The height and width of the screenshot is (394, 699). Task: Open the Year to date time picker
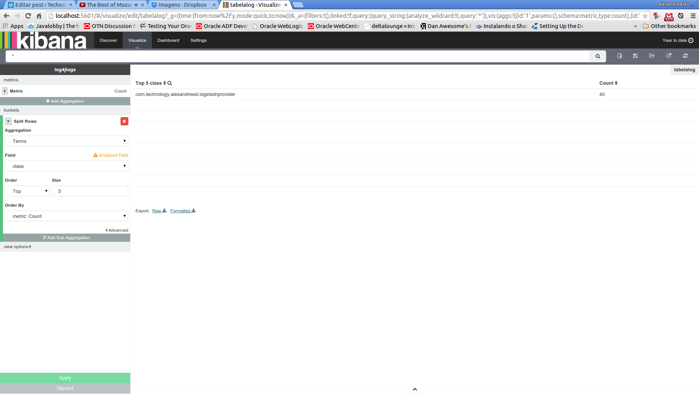pos(678,40)
